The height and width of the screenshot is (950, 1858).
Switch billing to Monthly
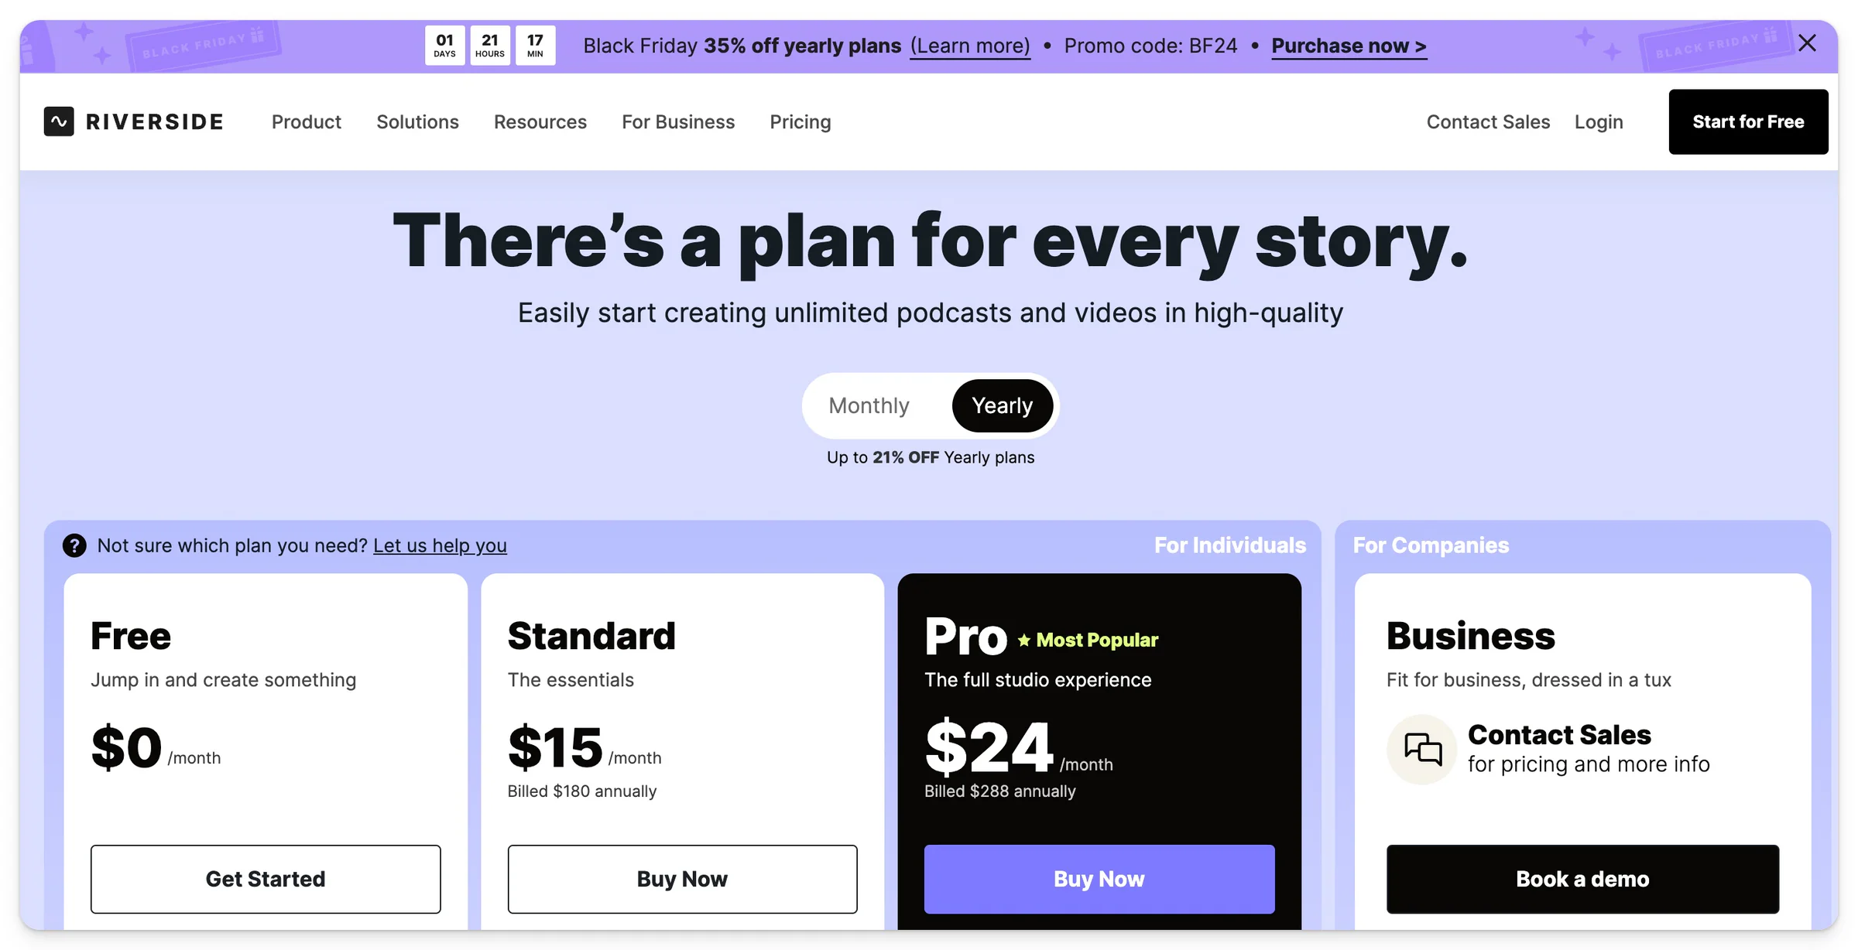click(869, 405)
